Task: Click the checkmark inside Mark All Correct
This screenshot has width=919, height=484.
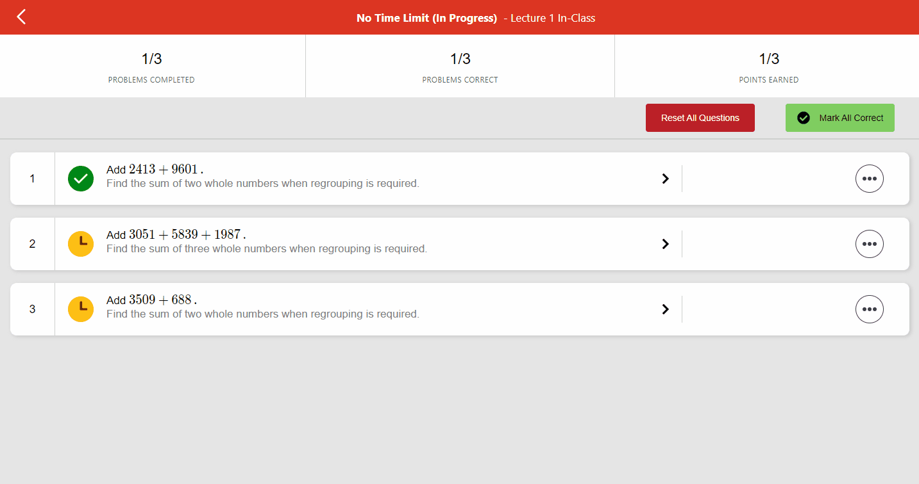Action: (x=804, y=118)
